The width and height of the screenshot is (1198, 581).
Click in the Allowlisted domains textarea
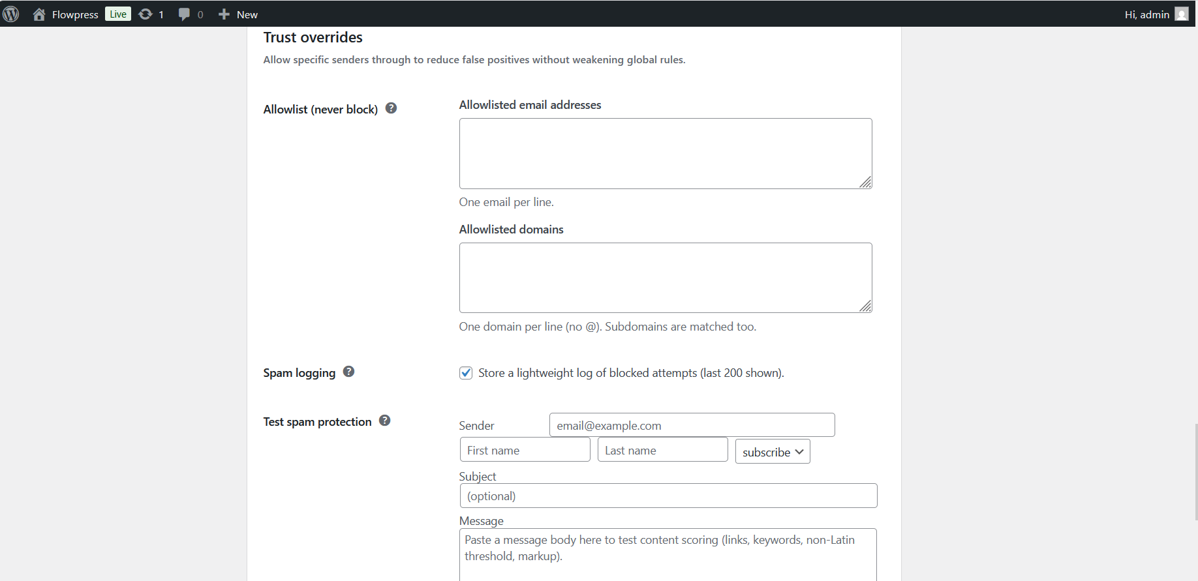666,278
